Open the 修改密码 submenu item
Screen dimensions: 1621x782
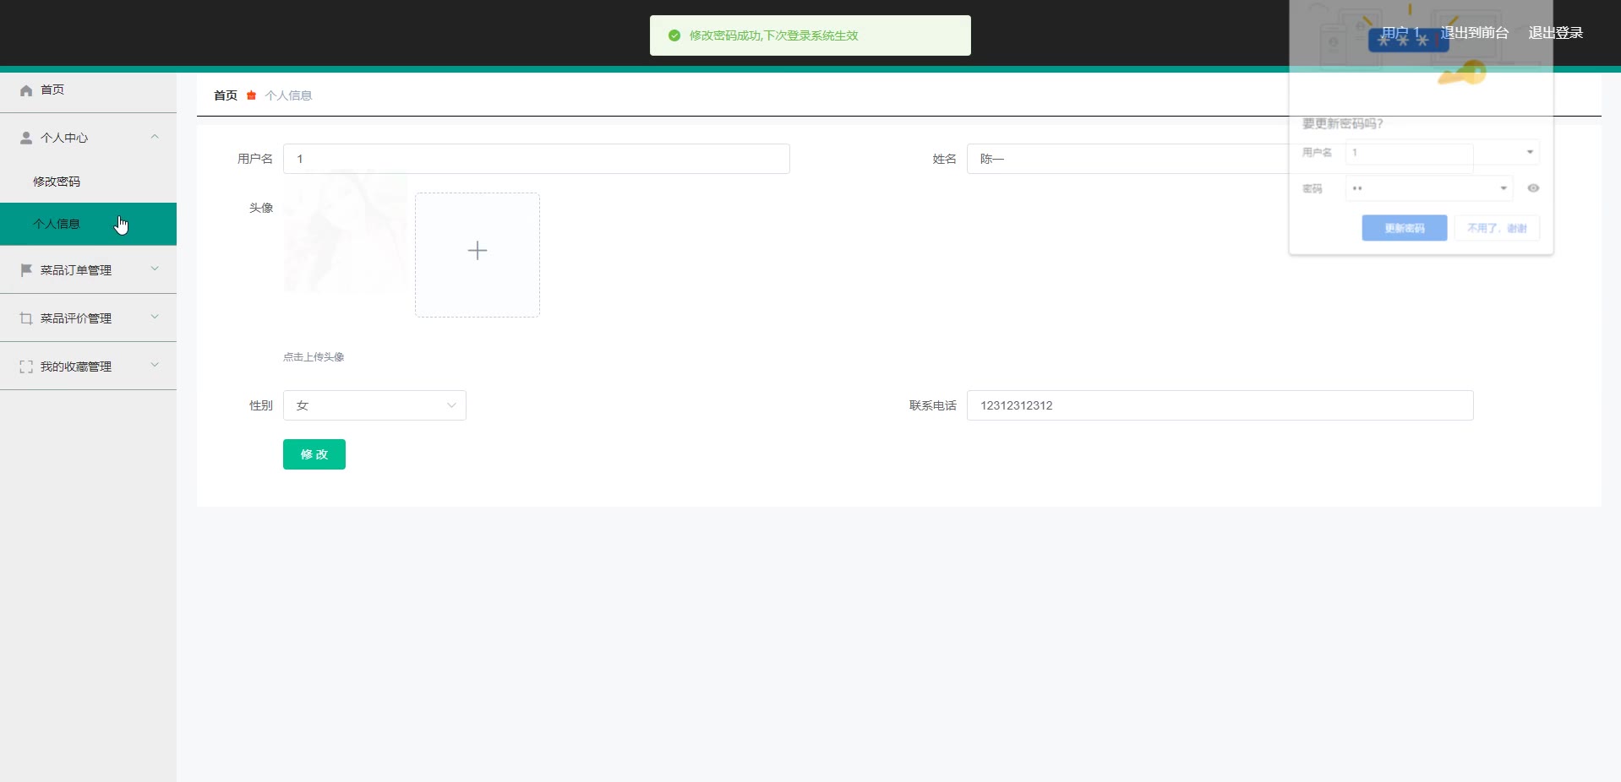click(x=88, y=182)
